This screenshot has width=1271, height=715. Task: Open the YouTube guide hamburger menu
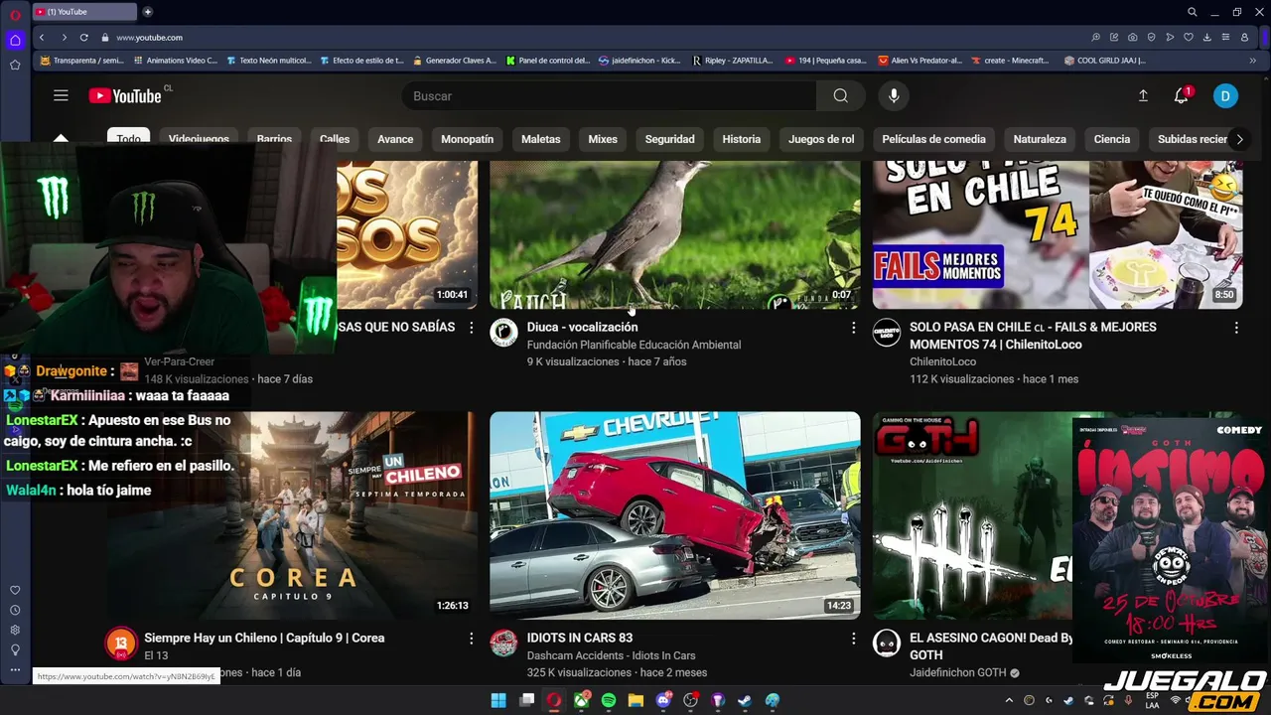point(61,95)
